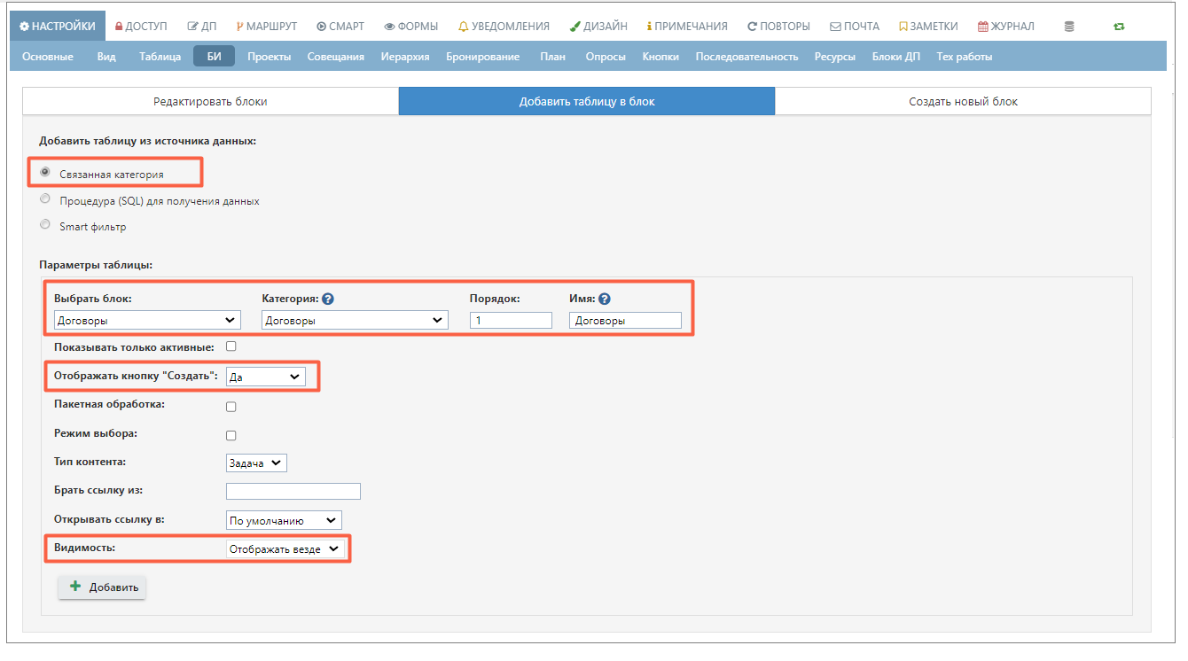Switch to Опросы submenu
The height and width of the screenshot is (661, 1188).
[606, 57]
